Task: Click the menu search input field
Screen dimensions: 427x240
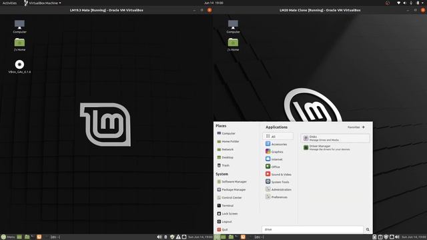Action: (x=313, y=229)
